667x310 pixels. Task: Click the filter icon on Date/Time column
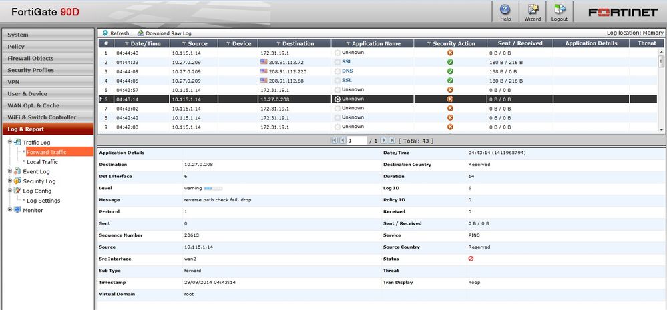[127, 44]
